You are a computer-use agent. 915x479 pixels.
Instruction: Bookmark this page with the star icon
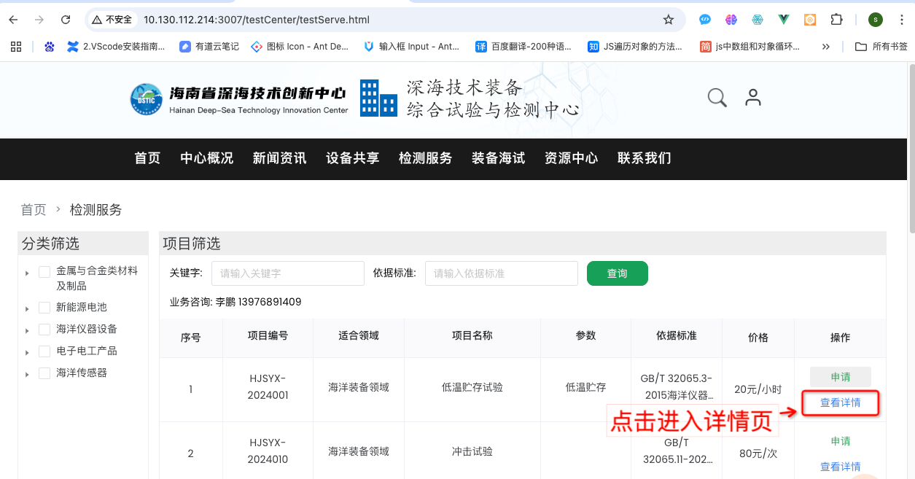point(668,20)
